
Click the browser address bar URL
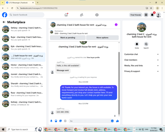click(39, 8)
